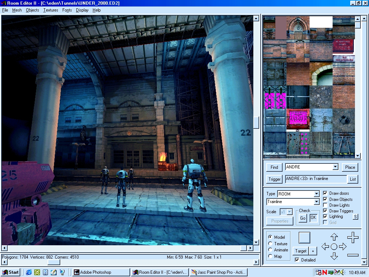Switch to the Texture radio option

coord(270,243)
